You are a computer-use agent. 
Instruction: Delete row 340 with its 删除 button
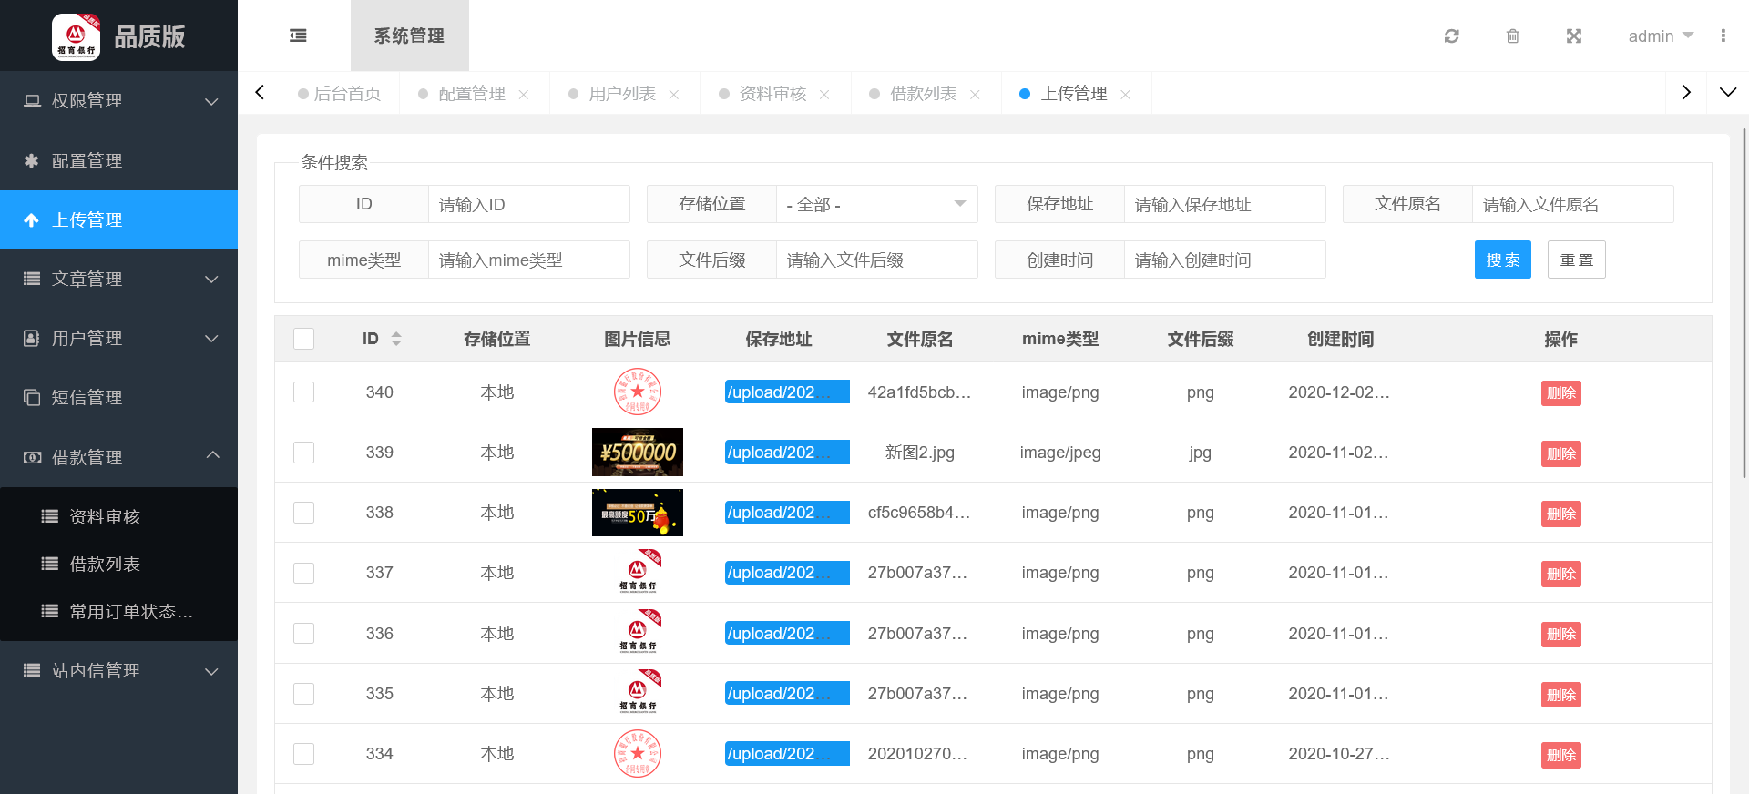click(x=1560, y=392)
